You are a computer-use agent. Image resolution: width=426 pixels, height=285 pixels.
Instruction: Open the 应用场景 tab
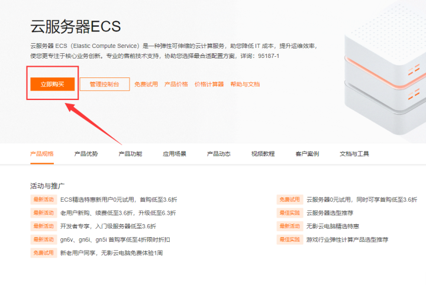point(175,154)
